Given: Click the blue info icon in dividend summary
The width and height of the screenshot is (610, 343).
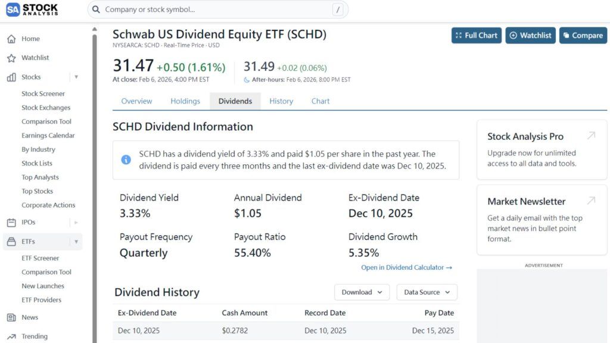Looking at the screenshot, I should click(126, 160).
